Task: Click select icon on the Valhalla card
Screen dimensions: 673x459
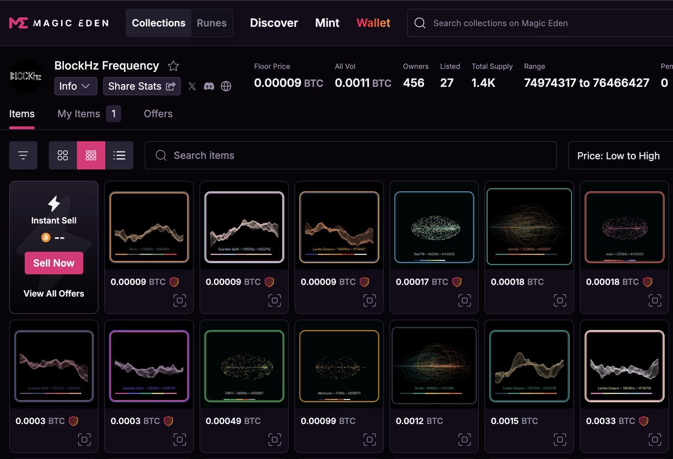Action: click(x=560, y=300)
